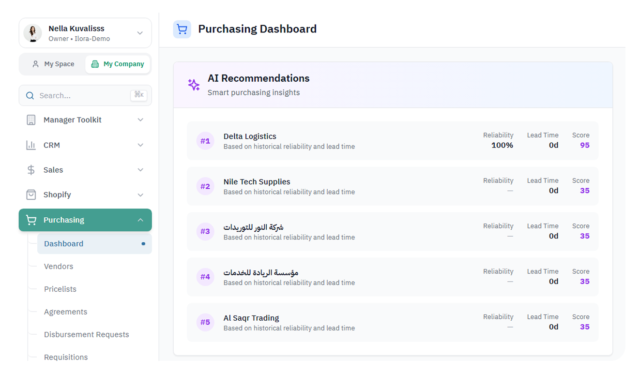Open Disbursement Requests submenu item
Viewport: 639px width, 373px height.
coord(87,335)
